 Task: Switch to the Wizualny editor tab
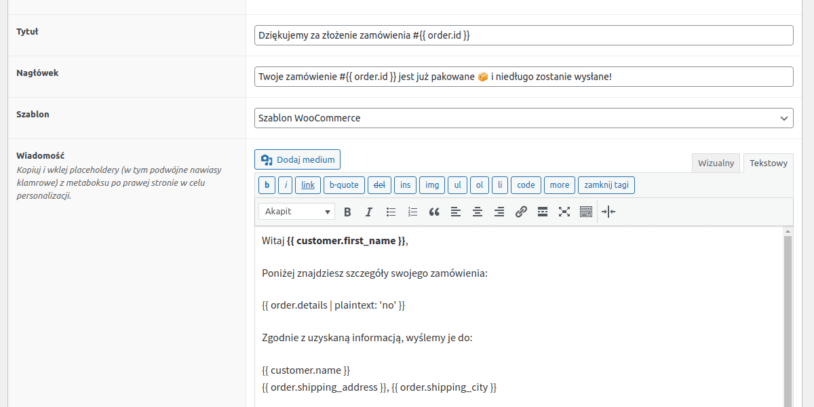[x=716, y=163]
